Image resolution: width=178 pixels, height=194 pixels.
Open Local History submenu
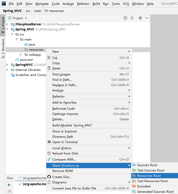click(x=89, y=148)
